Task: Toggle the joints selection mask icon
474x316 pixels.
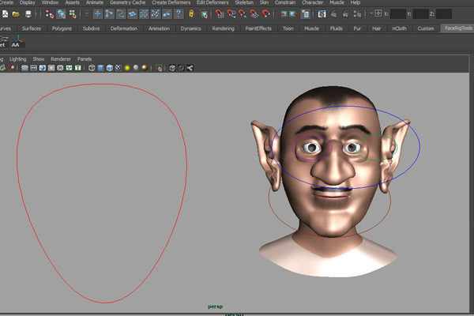Action: tap(109, 14)
